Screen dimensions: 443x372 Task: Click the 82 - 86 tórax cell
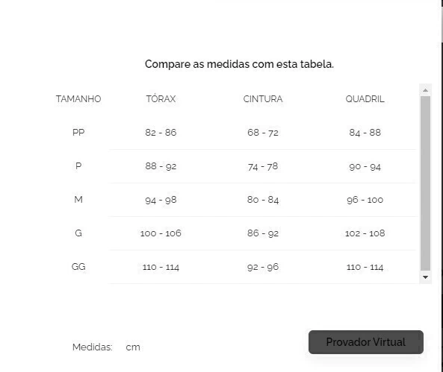[161, 132]
